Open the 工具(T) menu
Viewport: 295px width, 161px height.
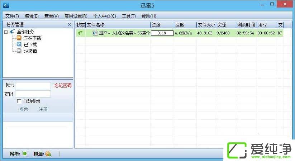(129, 16)
